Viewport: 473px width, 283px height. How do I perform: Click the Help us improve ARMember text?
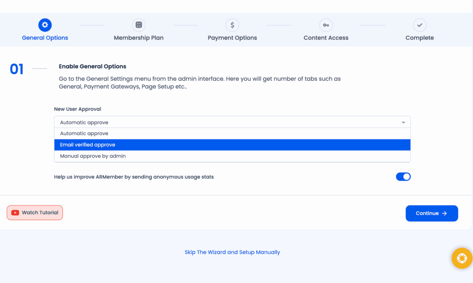(134, 177)
